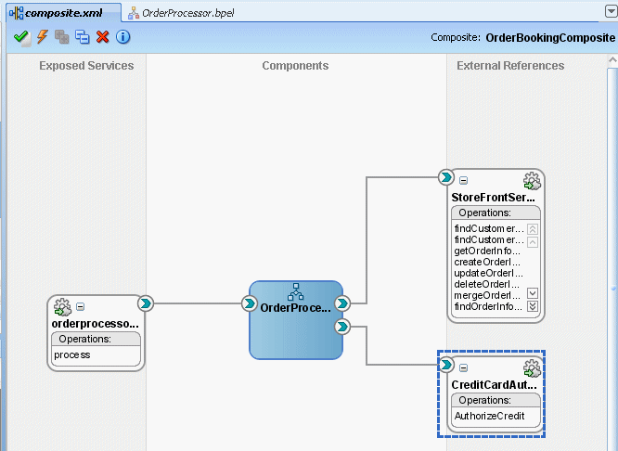Select the StoreFrontSer... reference label
This screenshot has height=451, width=618.
494,197
